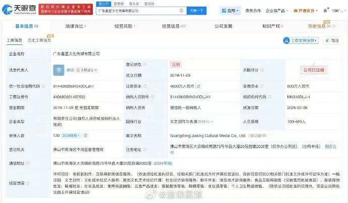Click the founding date 2019-11-05
The width and height of the screenshot is (348, 203).
pos(180,75)
